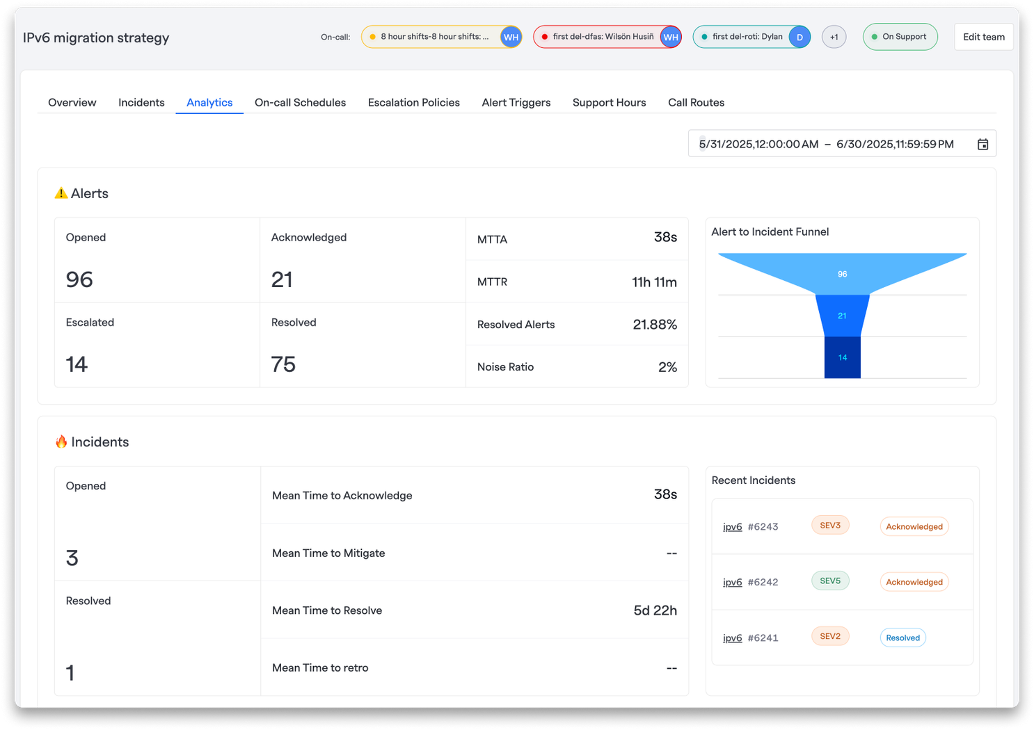Show the +1 more on-call users
Screen dimensions: 1034x730
coord(834,37)
